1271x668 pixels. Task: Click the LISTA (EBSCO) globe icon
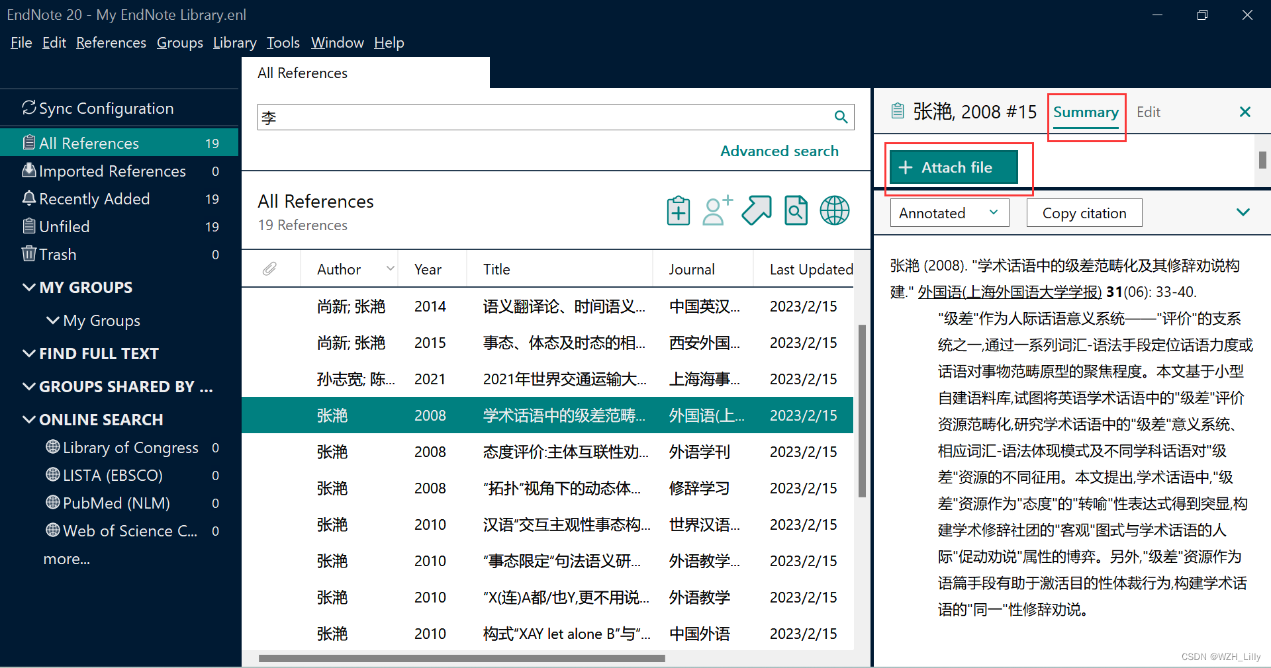[53, 475]
